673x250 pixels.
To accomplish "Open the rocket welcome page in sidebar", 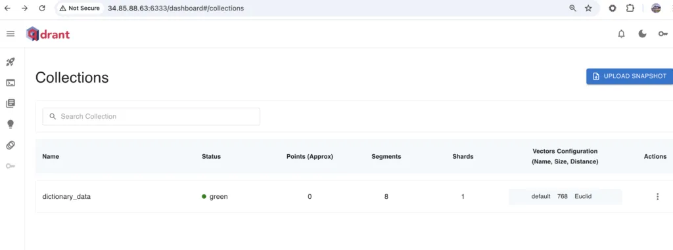I will [11, 62].
